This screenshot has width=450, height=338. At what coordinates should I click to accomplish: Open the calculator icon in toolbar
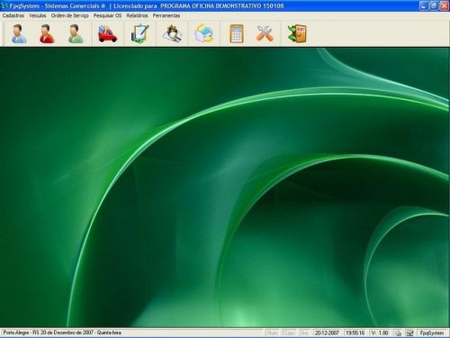[x=237, y=33]
